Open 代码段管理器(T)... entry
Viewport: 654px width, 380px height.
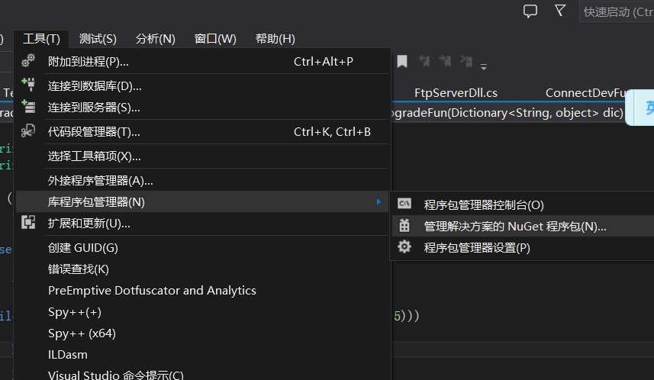point(203,132)
